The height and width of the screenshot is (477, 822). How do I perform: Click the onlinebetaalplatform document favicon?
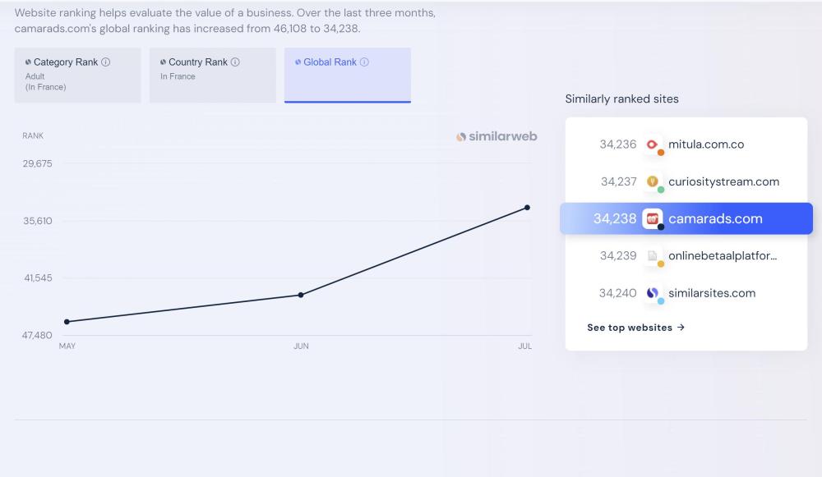[653, 256]
